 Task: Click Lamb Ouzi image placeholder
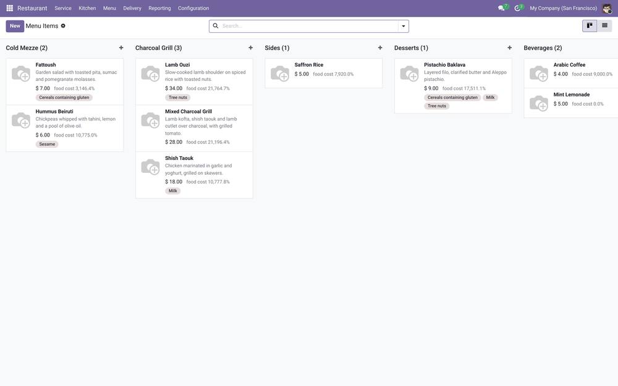151,73
